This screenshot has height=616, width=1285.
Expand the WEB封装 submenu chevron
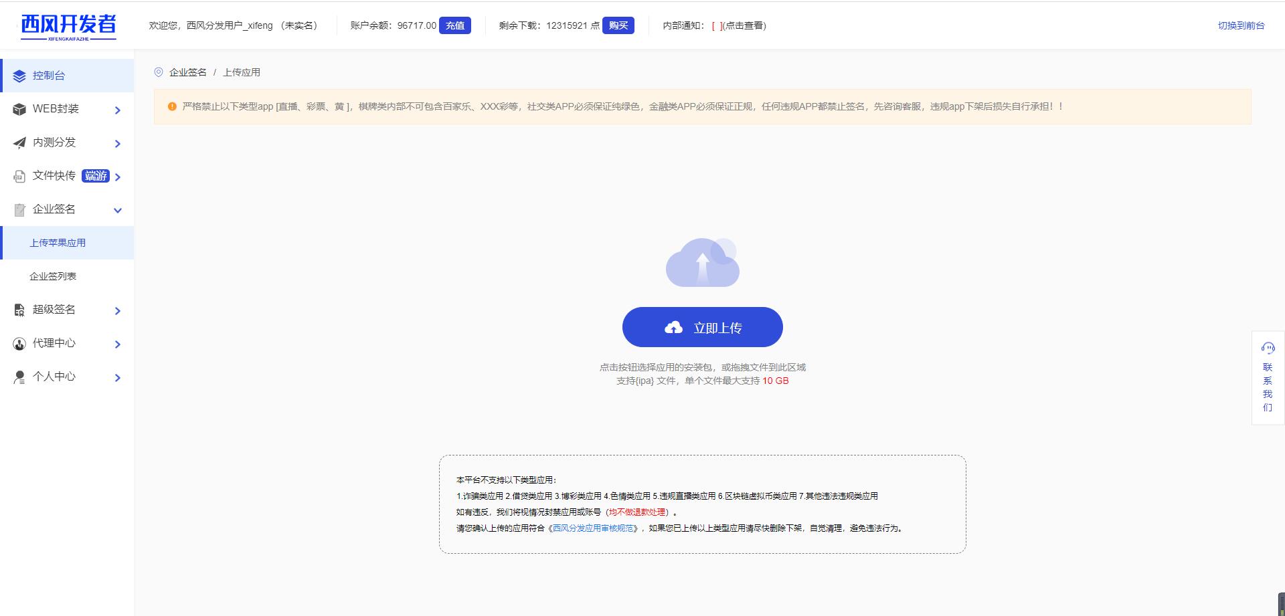[x=118, y=110]
